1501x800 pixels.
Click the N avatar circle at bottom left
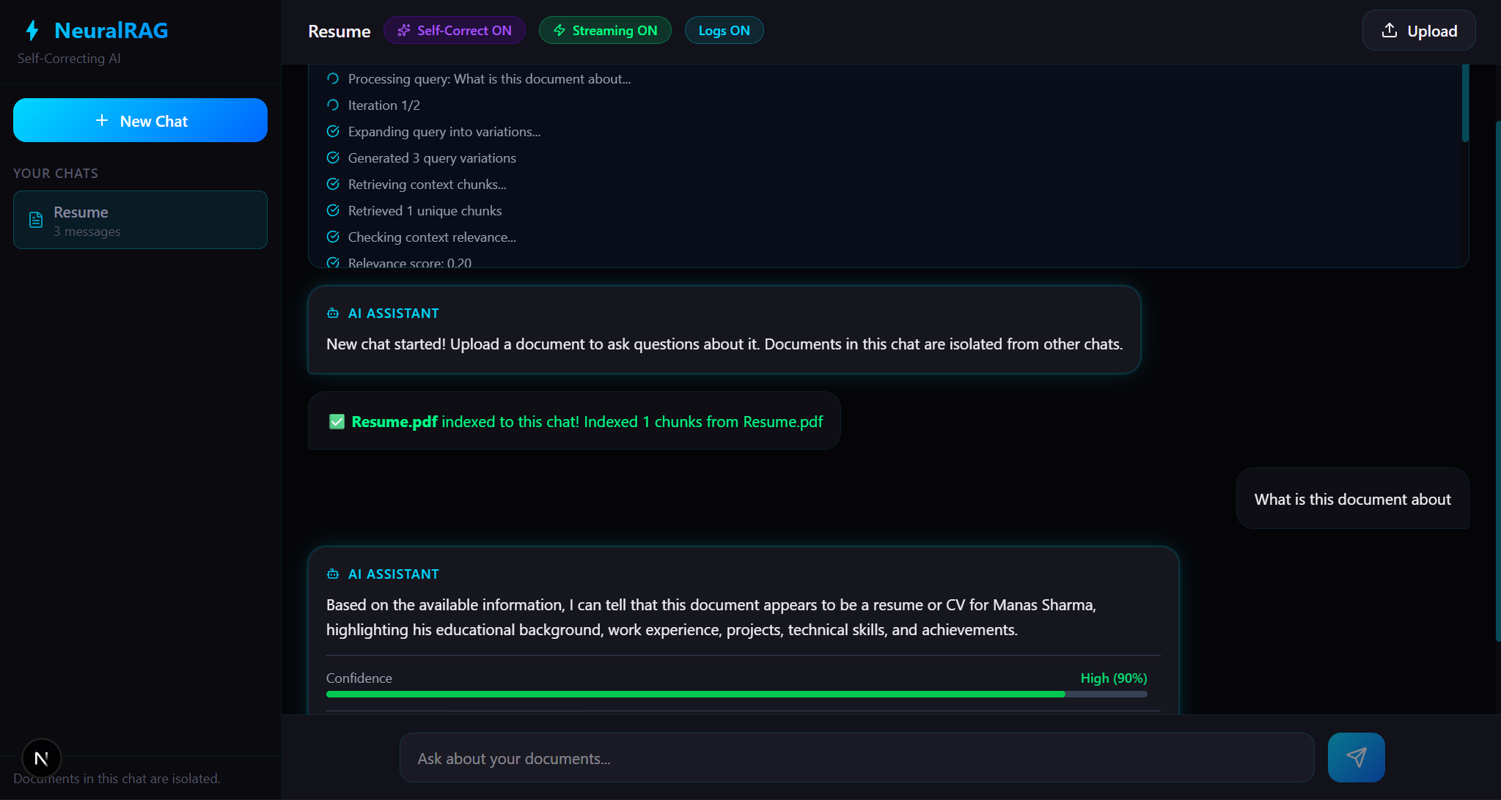pyautogui.click(x=42, y=758)
